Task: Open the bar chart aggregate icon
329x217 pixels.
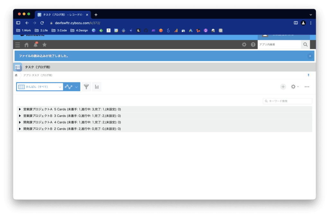Action: [97, 87]
